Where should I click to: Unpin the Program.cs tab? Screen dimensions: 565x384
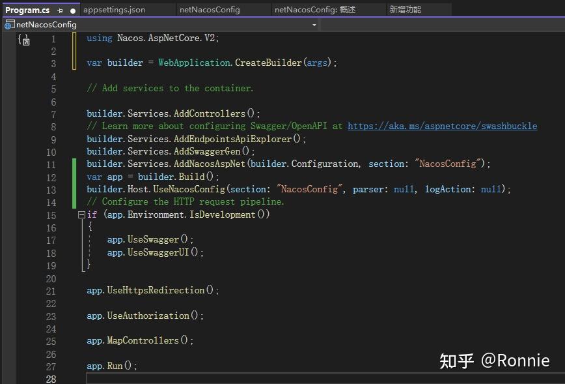pyautogui.click(x=60, y=10)
